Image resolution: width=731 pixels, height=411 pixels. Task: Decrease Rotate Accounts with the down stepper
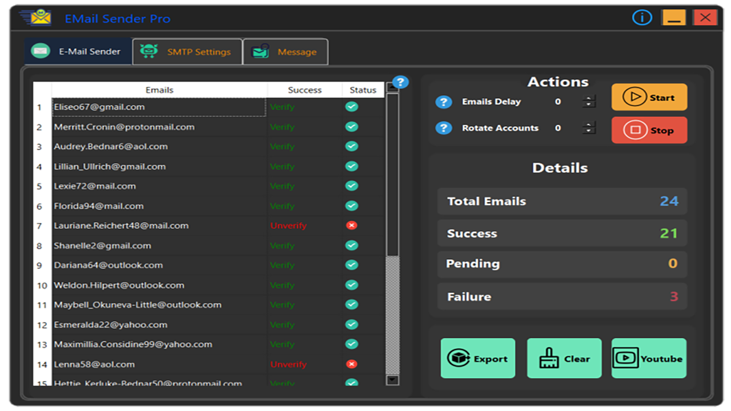coord(589,131)
